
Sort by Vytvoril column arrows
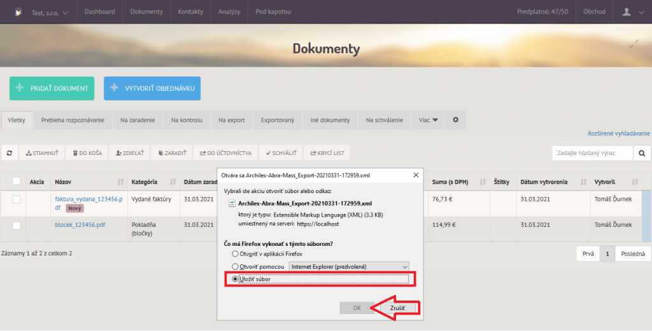coord(635,182)
